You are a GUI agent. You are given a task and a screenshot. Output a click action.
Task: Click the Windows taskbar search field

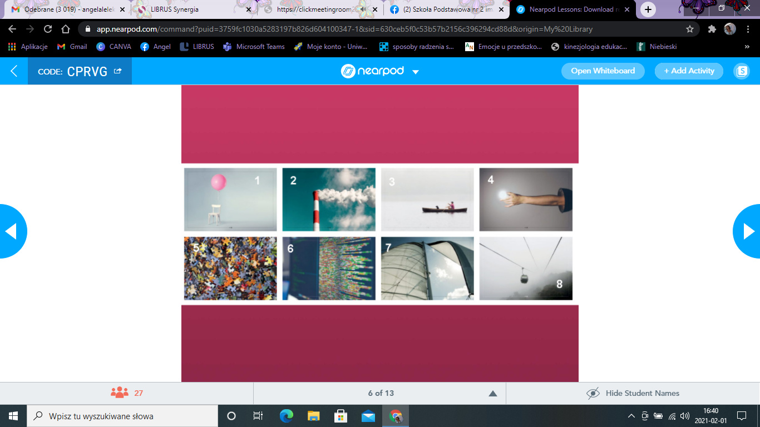(122, 416)
